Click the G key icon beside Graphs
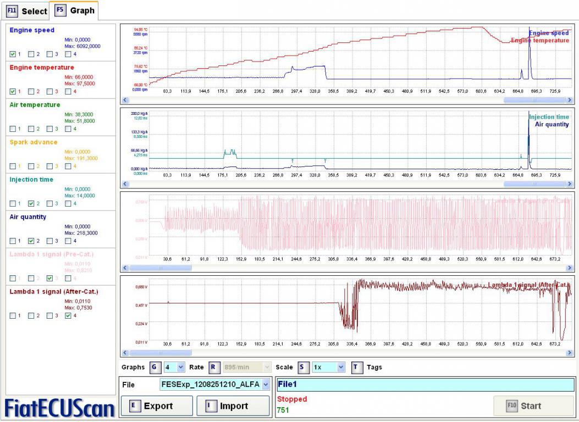579x422 pixels. [x=155, y=367]
